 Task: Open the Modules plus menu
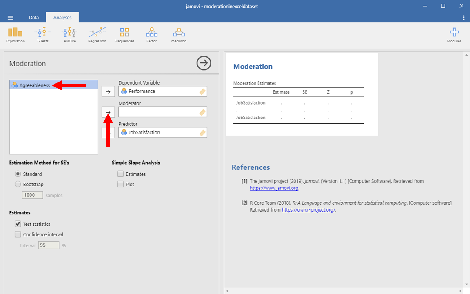point(454,35)
